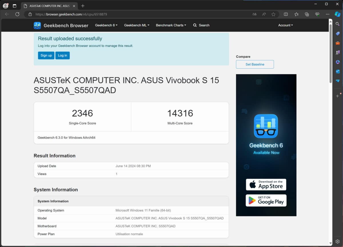Viewport: 343px width, 247px height.
Task: Expand the Geekbench ML menu
Action: point(137,25)
